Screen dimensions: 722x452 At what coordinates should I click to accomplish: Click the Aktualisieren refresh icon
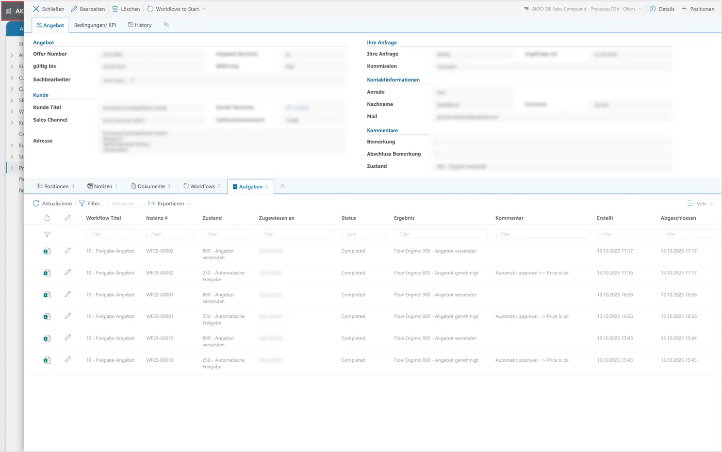click(x=36, y=203)
